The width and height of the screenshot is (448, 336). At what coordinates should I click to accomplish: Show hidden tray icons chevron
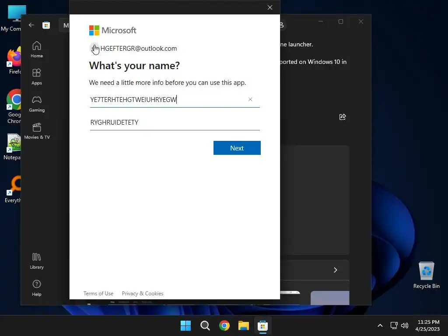tap(380, 325)
